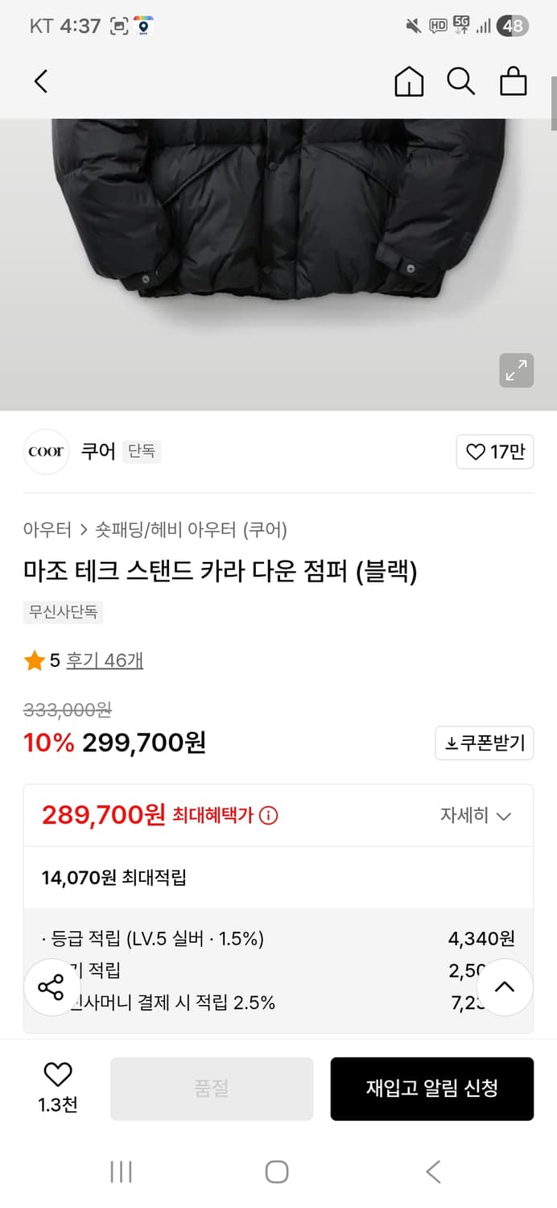Tap the 재입고 알림 신청 button

432,1088
